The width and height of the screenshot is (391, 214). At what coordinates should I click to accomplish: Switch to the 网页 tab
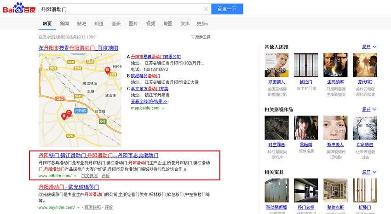point(47,23)
